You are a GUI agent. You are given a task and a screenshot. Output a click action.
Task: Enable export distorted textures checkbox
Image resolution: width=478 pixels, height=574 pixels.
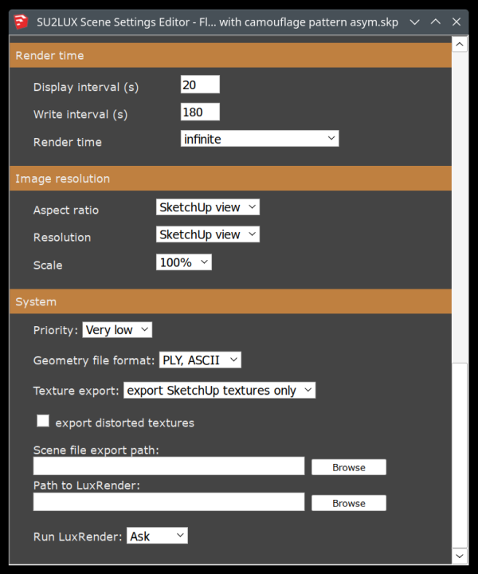(x=43, y=421)
